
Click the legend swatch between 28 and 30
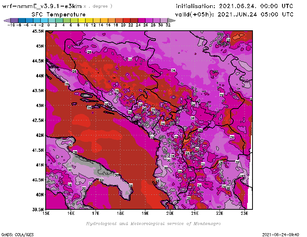[x=157, y=20]
